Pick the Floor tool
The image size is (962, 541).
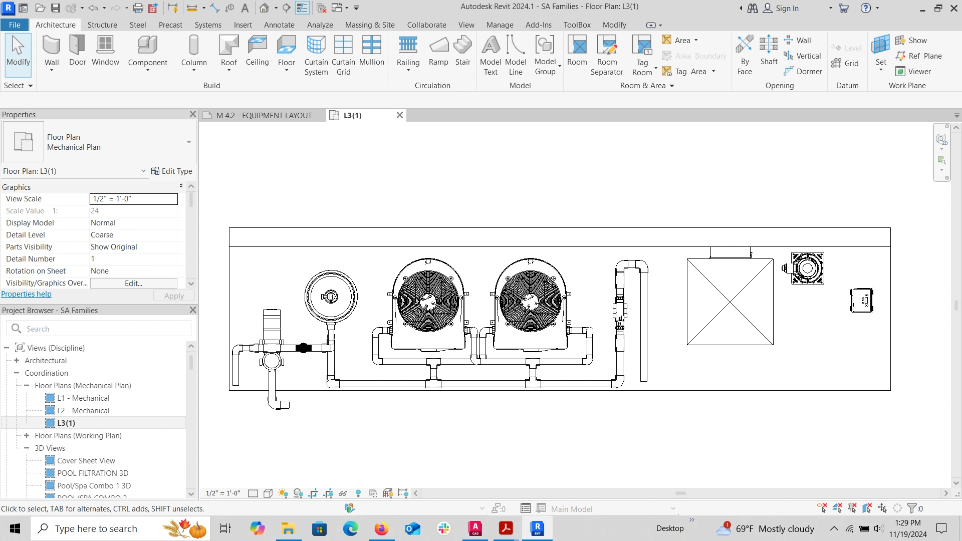pos(287,53)
